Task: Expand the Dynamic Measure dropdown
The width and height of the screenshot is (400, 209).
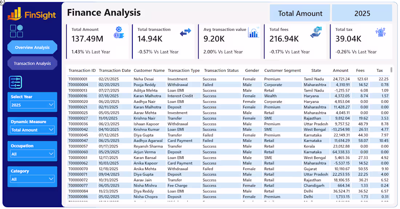Action: 32,130
